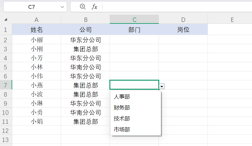Select the cell containing 小波
Viewport: 252px width, 146px height.
pos(36,94)
